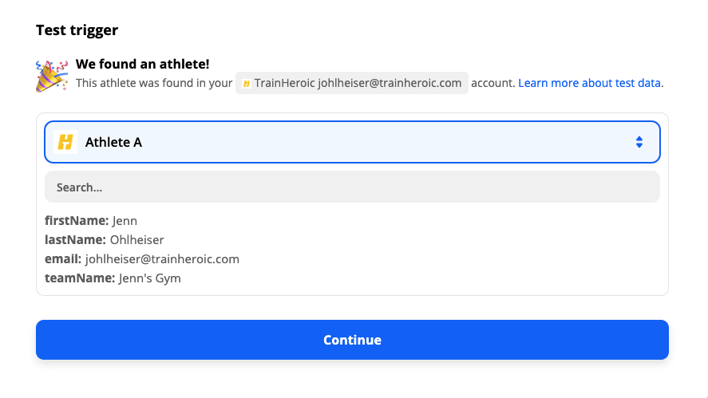Select the teamName field label
The width and height of the screenshot is (708, 398).
(80, 278)
